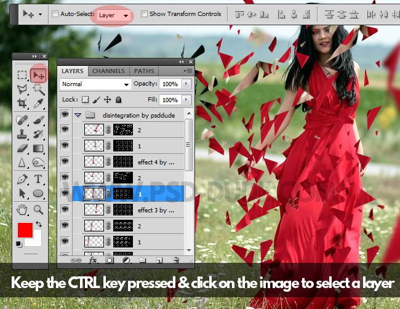
Task: Select the Zoom tool
Action: 39,210
